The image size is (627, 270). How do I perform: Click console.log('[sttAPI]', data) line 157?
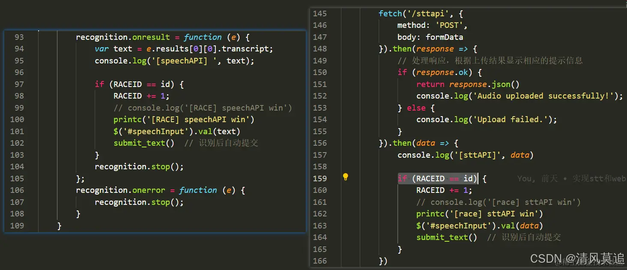(466, 155)
